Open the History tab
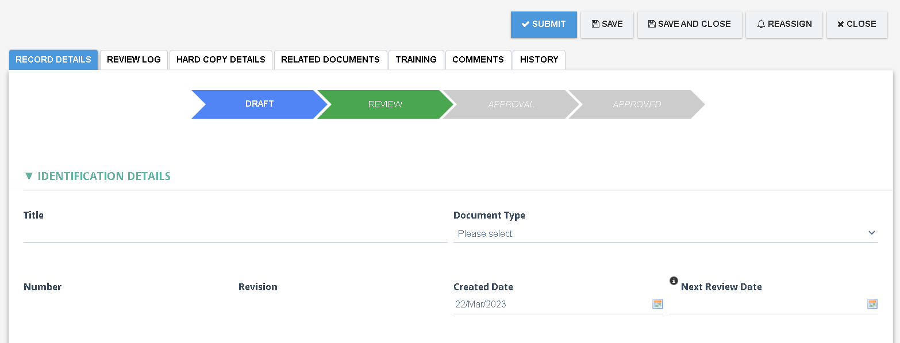The image size is (900, 343). click(539, 60)
